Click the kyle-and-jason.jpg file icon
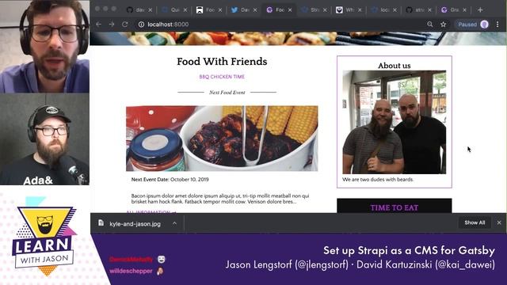507x285 pixels. (101, 223)
